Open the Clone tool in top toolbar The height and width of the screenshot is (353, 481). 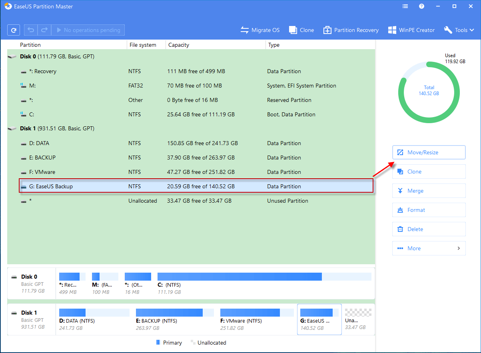(301, 30)
